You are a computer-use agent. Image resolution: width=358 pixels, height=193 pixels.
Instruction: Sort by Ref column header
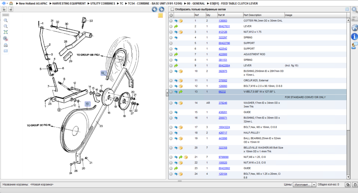[199, 15]
